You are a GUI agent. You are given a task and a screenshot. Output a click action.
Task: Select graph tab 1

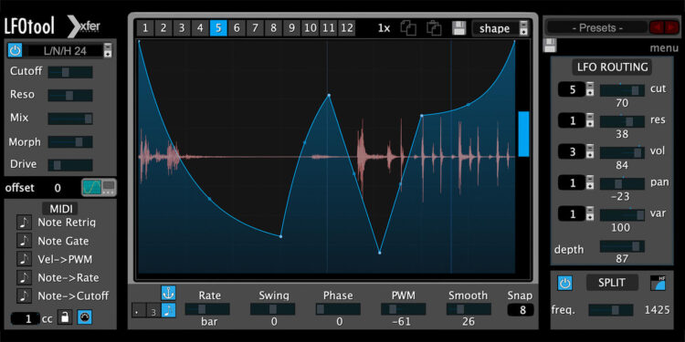pyautogui.click(x=145, y=28)
